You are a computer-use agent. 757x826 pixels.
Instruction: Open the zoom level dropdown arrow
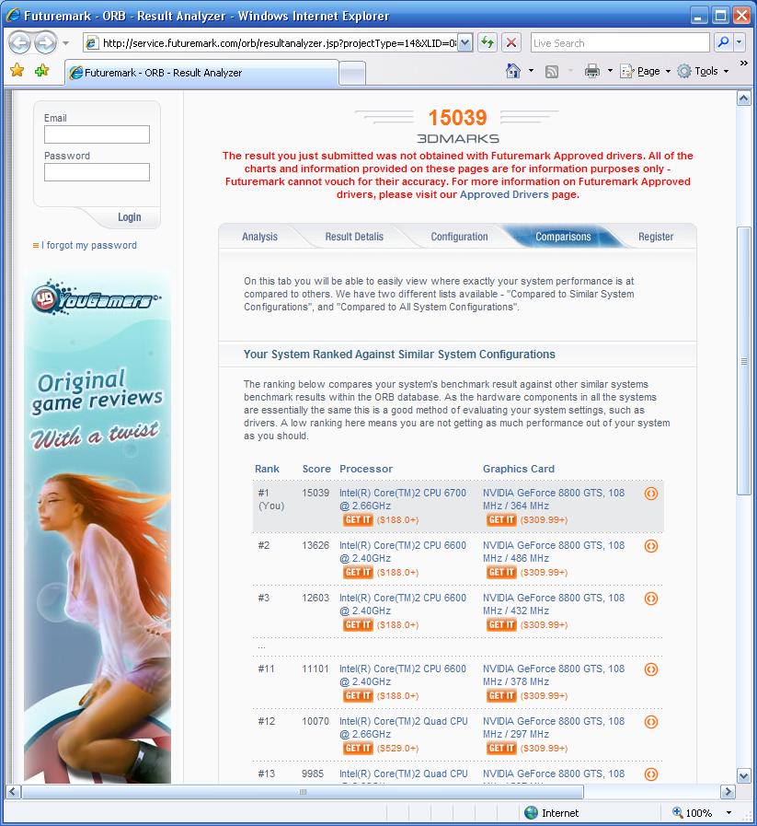tap(728, 813)
